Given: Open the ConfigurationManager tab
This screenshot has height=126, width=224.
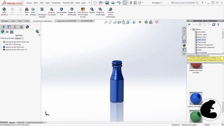Looking at the screenshot, I should [x=15, y=27].
